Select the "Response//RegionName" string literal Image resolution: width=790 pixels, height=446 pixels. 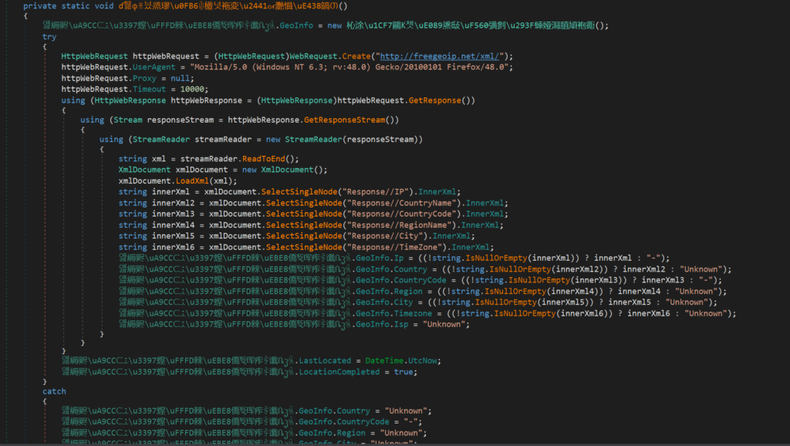pos(401,225)
